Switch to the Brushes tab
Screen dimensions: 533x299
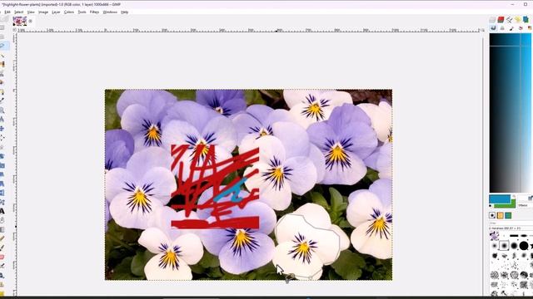pyautogui.click(x=492, y=215)
